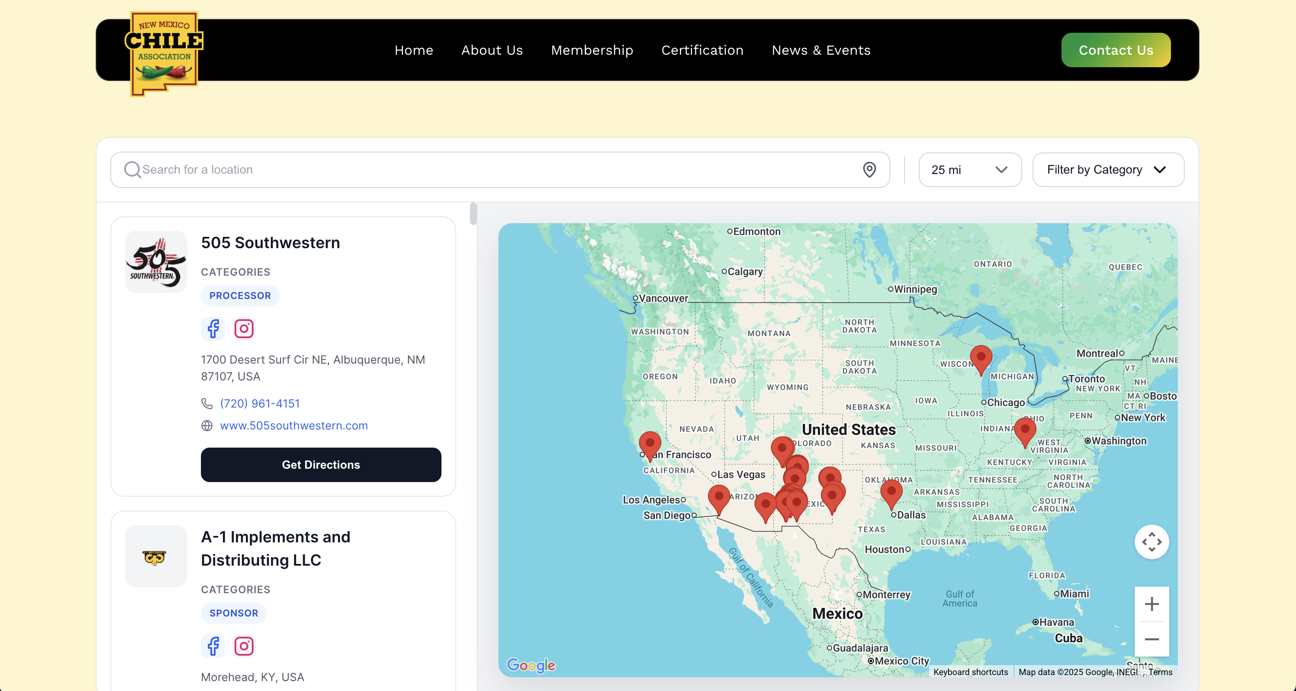The width and height of the screenshot is (1296, 691).
Task: Click the map zoom out minus button
Action: tap(1151, 639)
